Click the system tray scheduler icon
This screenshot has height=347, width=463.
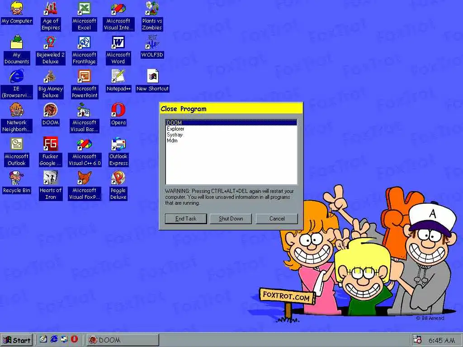click(417, 339)
